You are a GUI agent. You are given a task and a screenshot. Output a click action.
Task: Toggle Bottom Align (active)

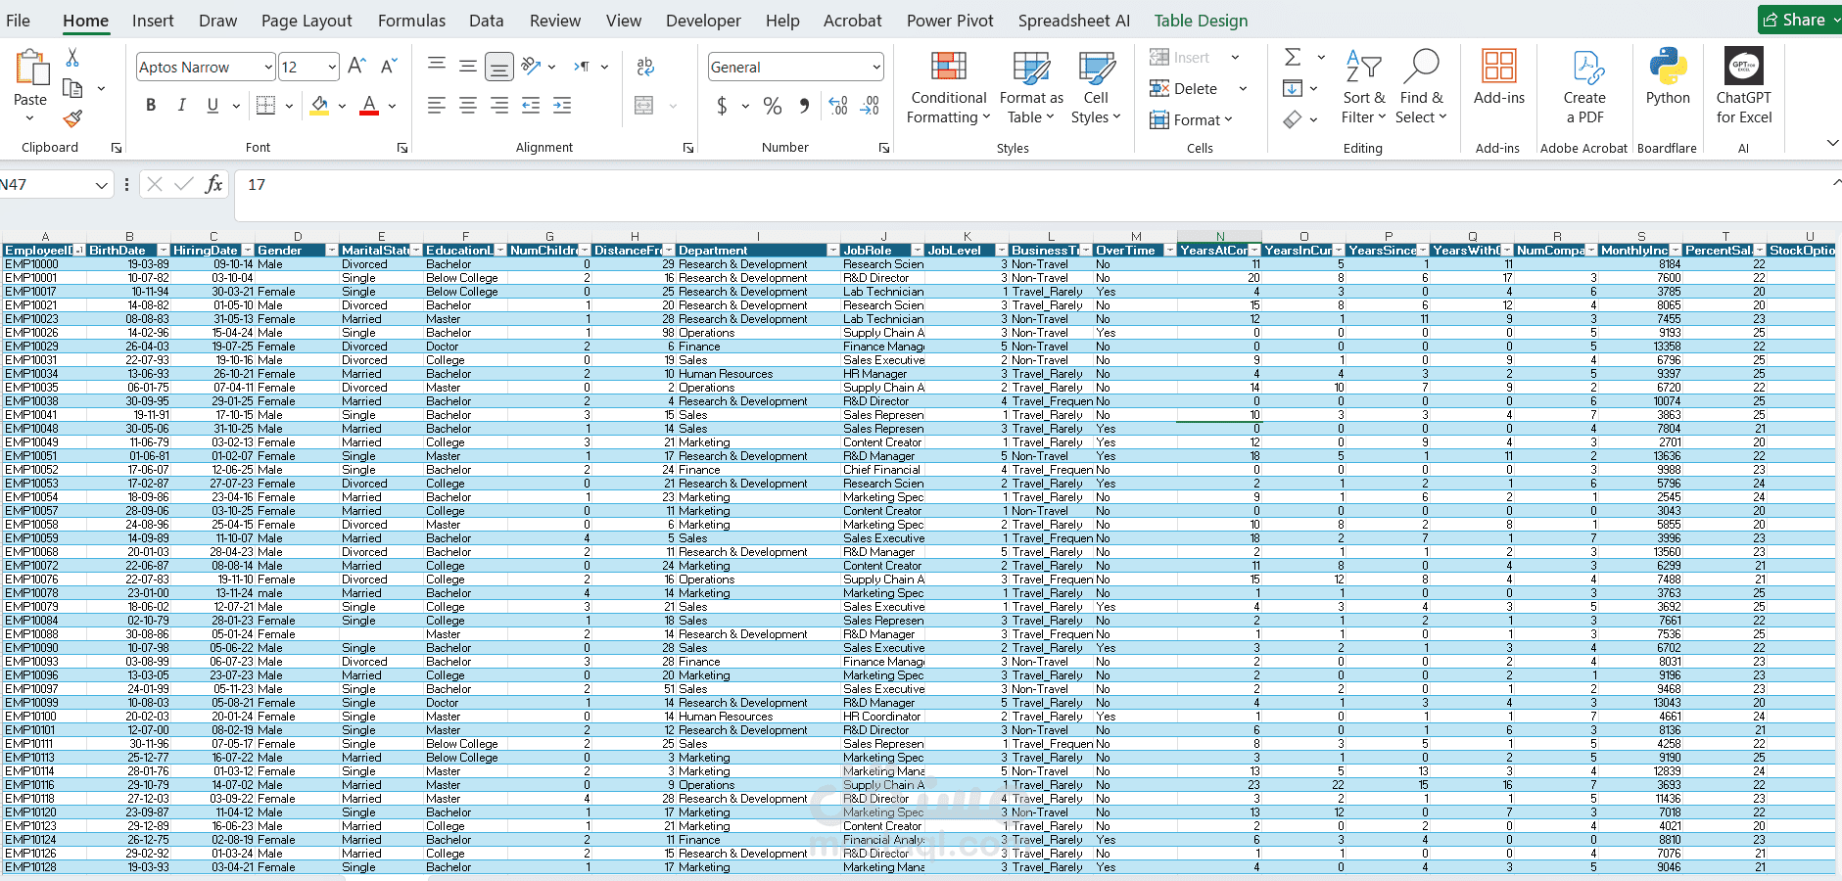tap(499, 67)
